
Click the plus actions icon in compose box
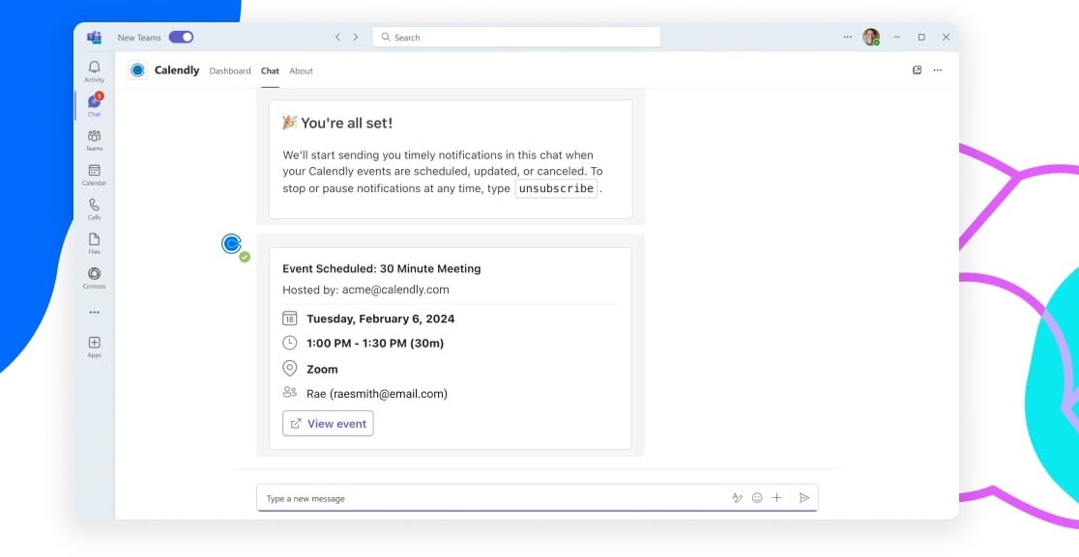[x=776, y=498]
